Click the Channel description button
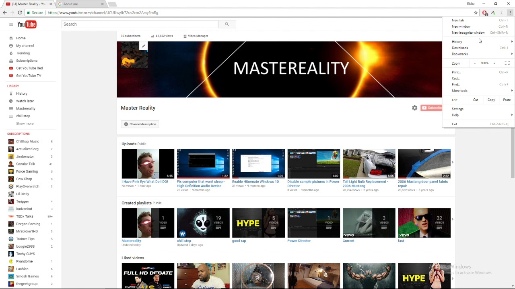Image resolution: width=515 pixels, height=289 pixels. coord(140,124)
